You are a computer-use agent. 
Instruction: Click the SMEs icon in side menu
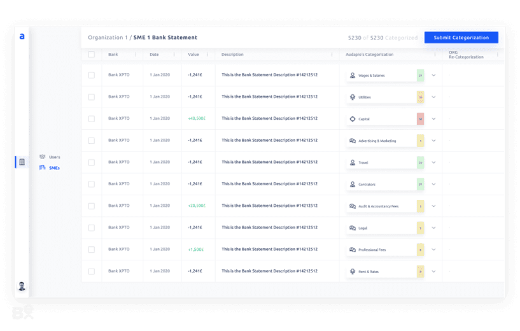tap(43, 168)
